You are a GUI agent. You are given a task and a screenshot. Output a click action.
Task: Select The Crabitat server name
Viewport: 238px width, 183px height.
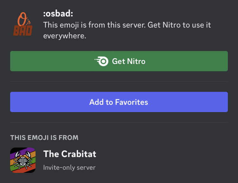(x=70, y=154)
